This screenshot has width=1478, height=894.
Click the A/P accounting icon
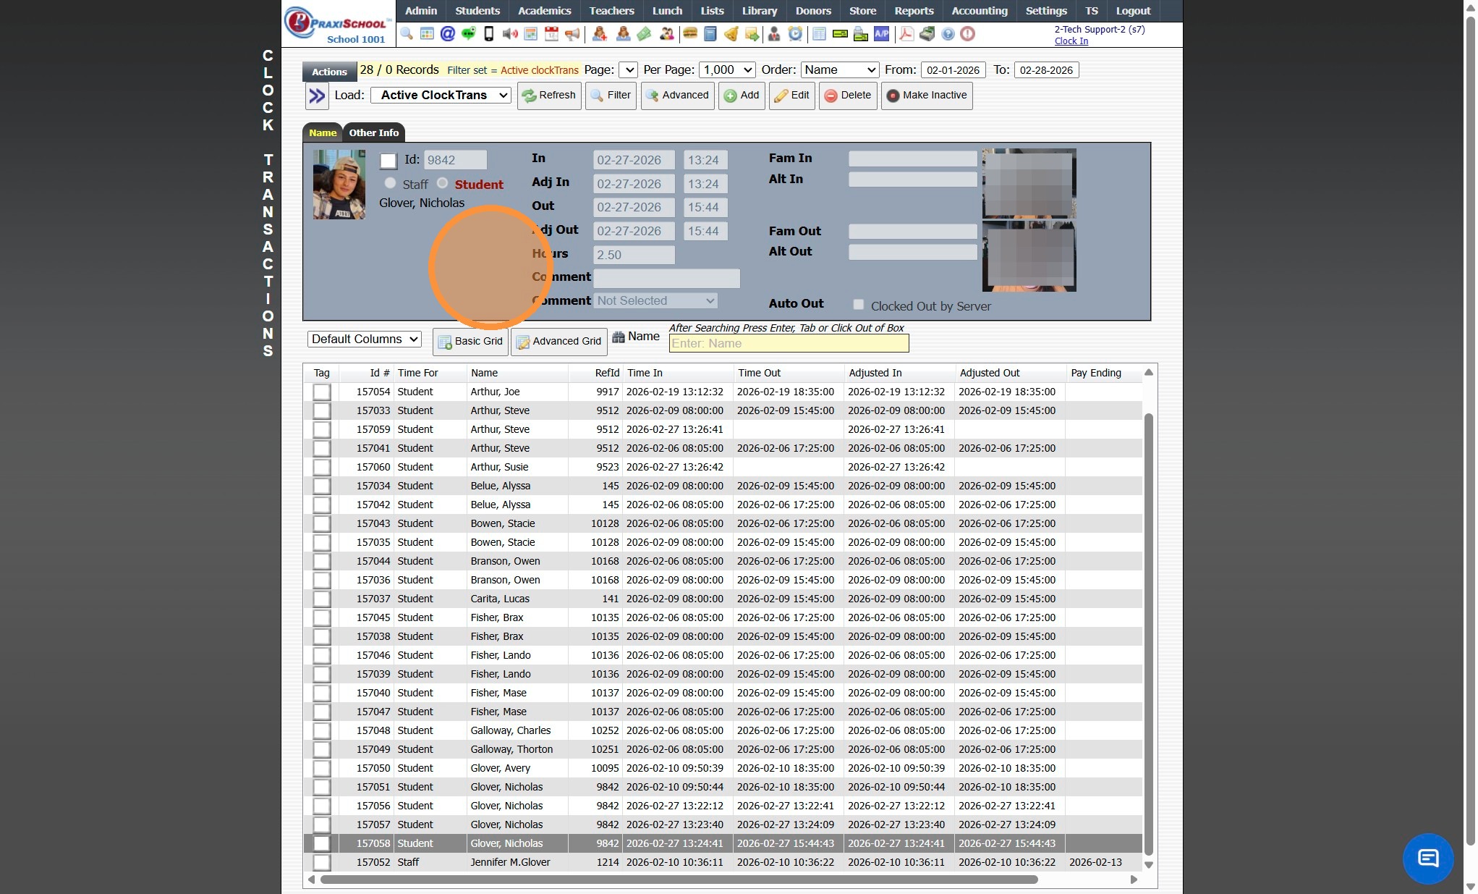[x=881, y=34]
